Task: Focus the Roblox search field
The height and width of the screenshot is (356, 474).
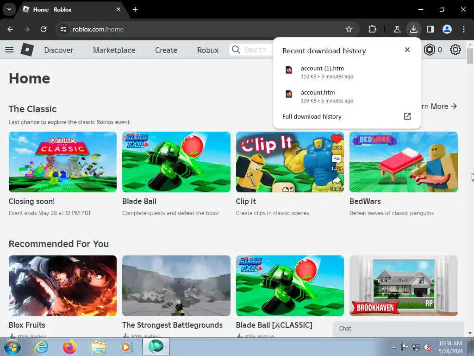Action: (251, 50)
